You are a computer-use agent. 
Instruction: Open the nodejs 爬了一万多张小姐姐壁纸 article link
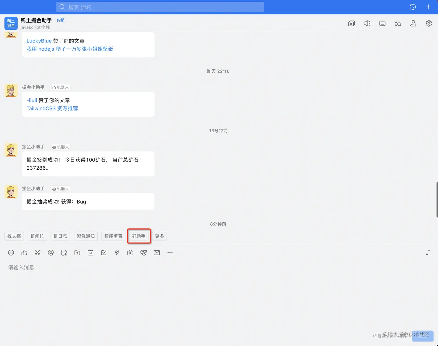pyautogui.click(x=70, y=49)
